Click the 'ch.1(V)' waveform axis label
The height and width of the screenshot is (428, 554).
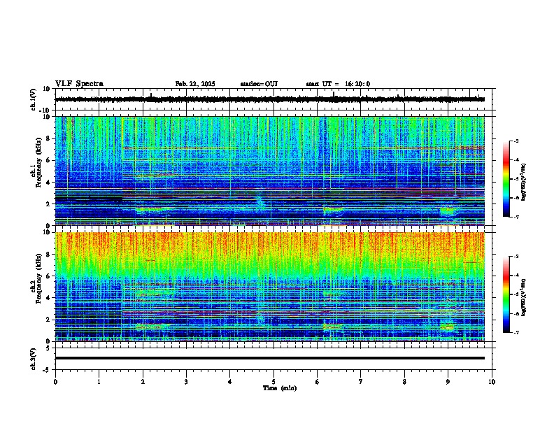[34, 99]
